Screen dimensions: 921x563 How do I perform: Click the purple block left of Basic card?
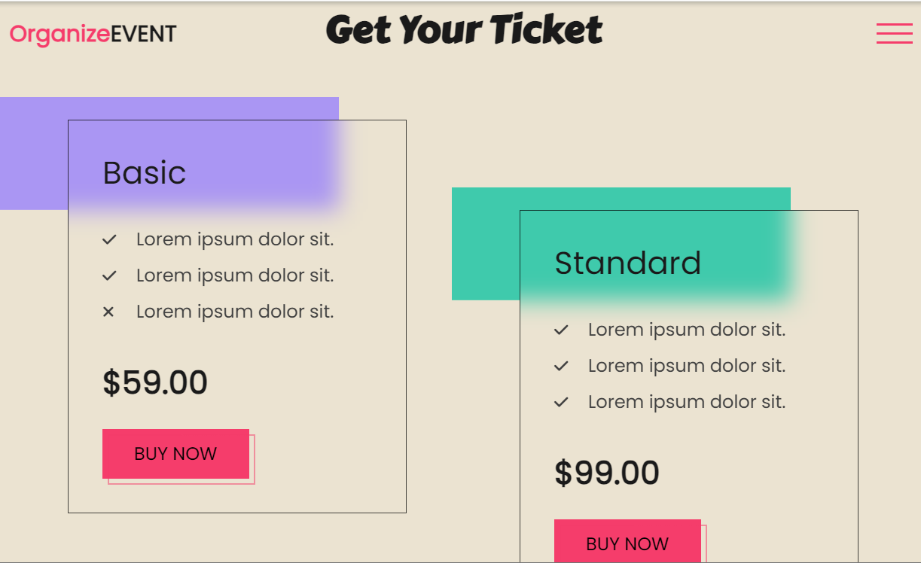(34, 154)
